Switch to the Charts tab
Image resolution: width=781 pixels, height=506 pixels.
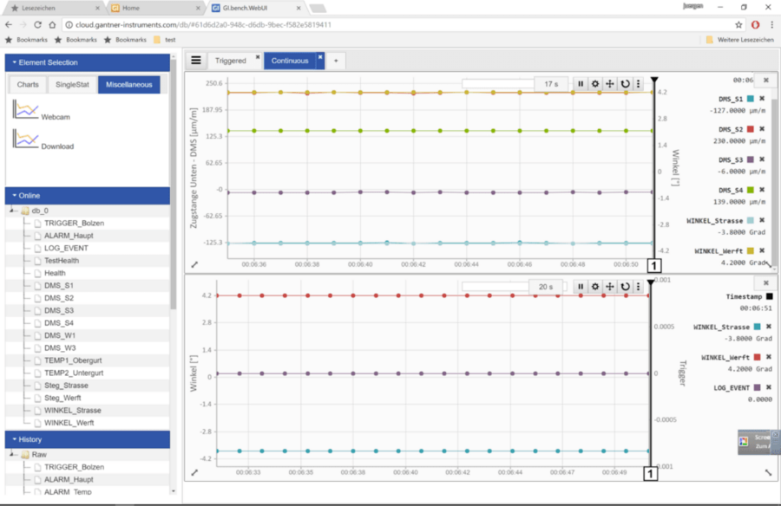pyautogui.click(x=28, y=85)
